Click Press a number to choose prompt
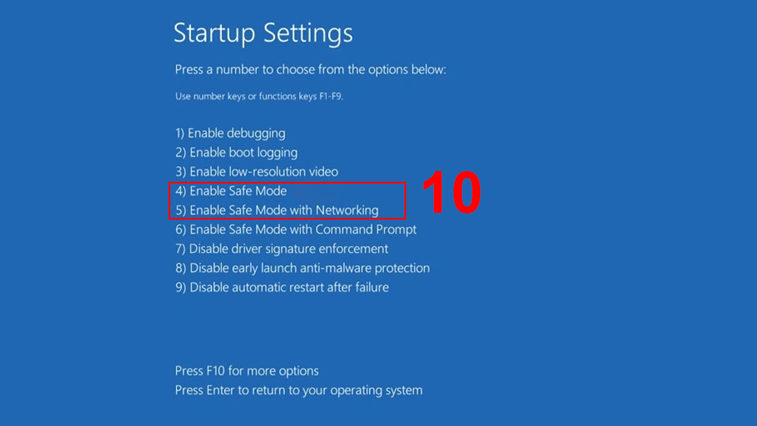The image size is (757, 426). [x=310, y=69]
